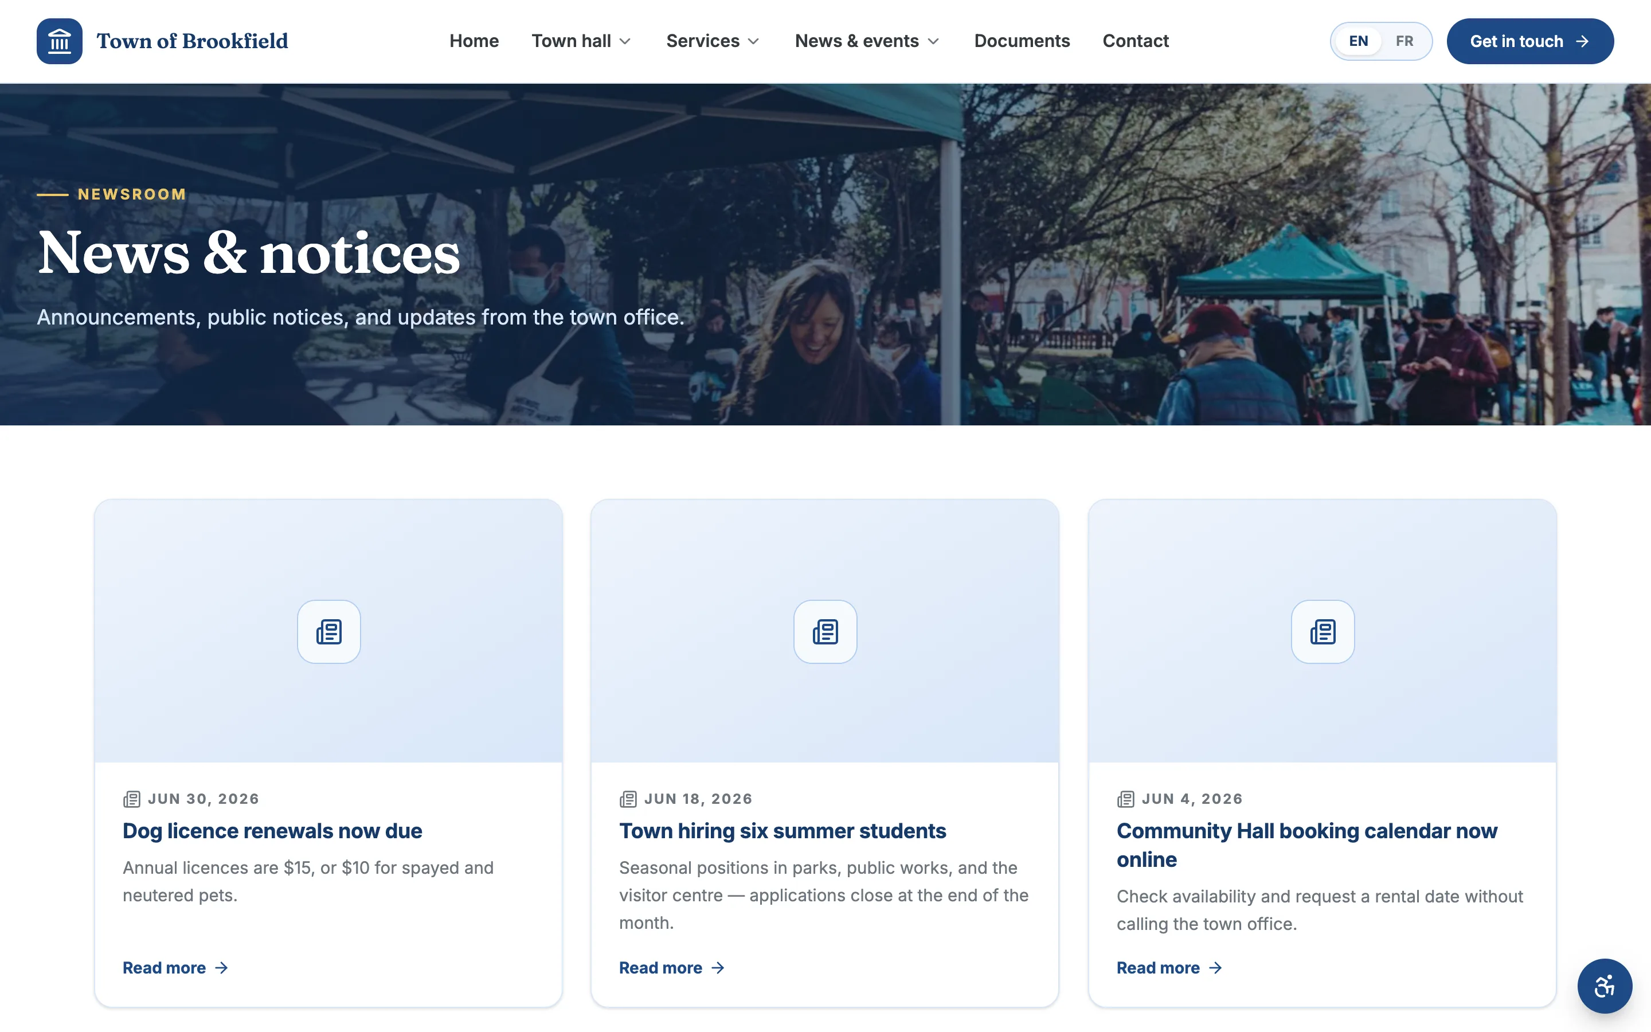Click the NEWSROOM label in the banner

(132, 194)
